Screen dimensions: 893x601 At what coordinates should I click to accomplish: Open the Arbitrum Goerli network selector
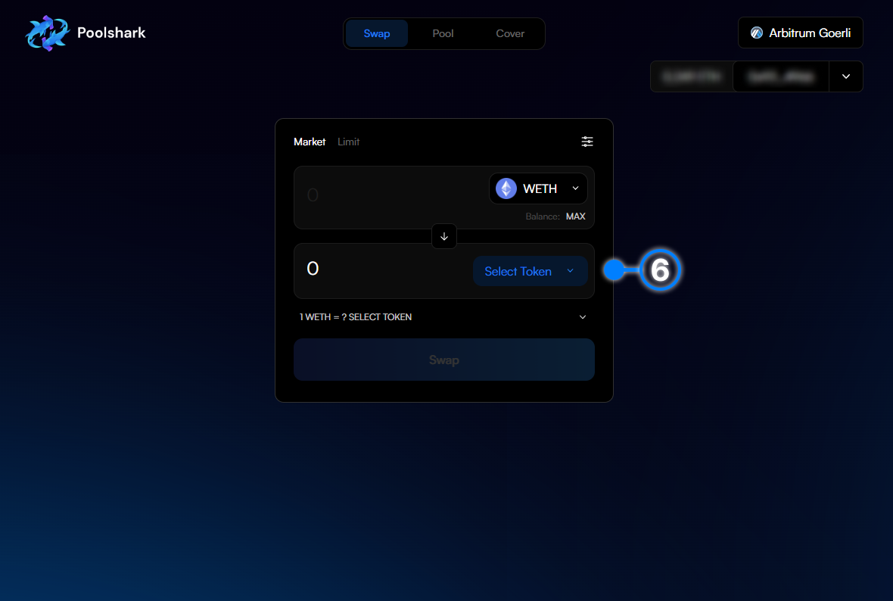800,33
